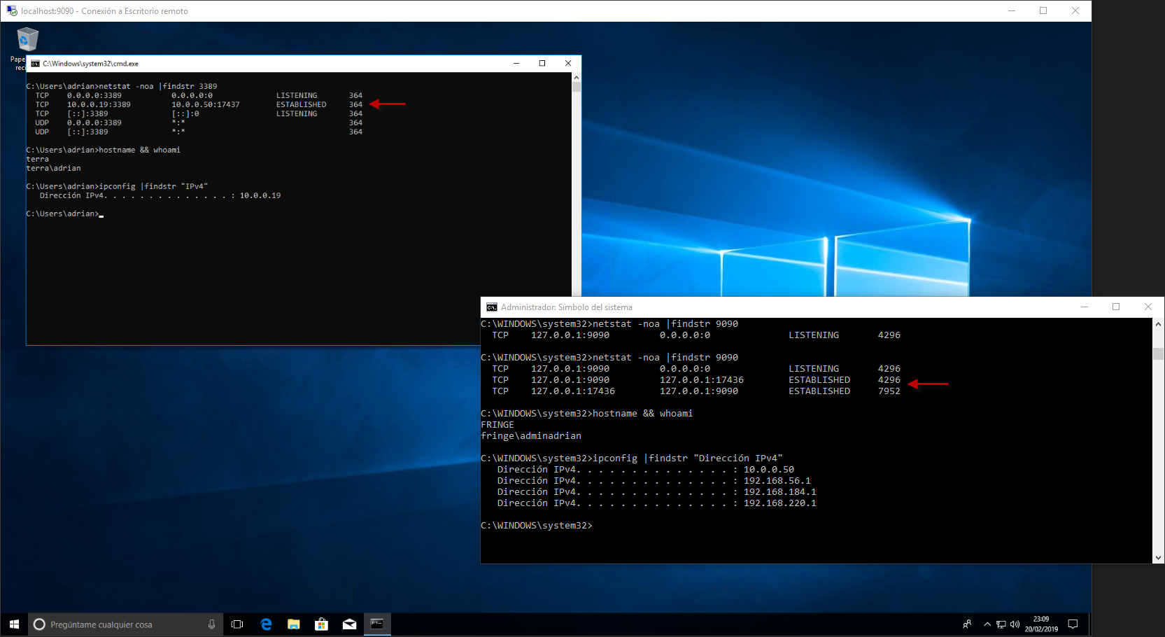Click scroll-up arrow in cmd.exe scrollbar
The height and width of the screenshot is (637, 1165).
[x=577, y=77]
